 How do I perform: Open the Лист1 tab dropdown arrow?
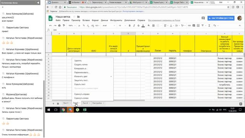pos(70,103)
